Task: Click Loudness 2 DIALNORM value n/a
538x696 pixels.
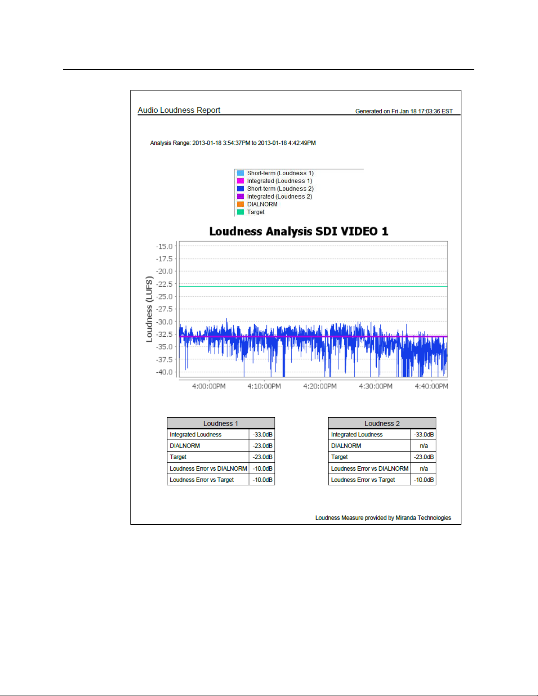Action: point(423,446)
